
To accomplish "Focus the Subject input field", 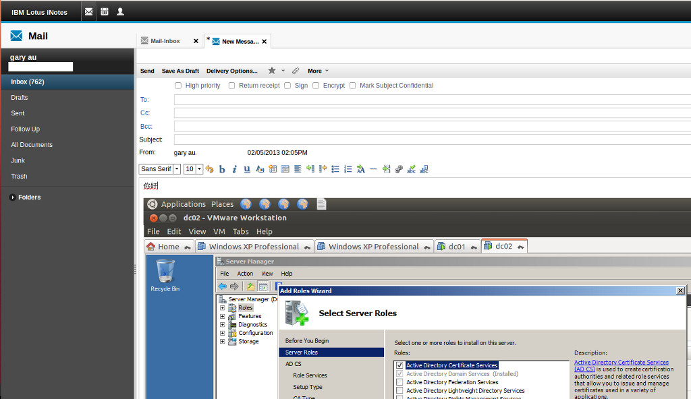I will pos(433,140).
